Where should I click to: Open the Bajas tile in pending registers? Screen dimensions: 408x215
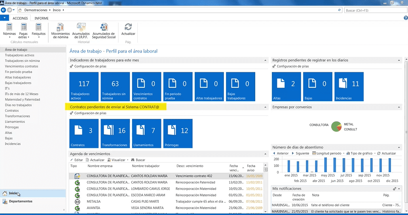click(x=318, y=87)
